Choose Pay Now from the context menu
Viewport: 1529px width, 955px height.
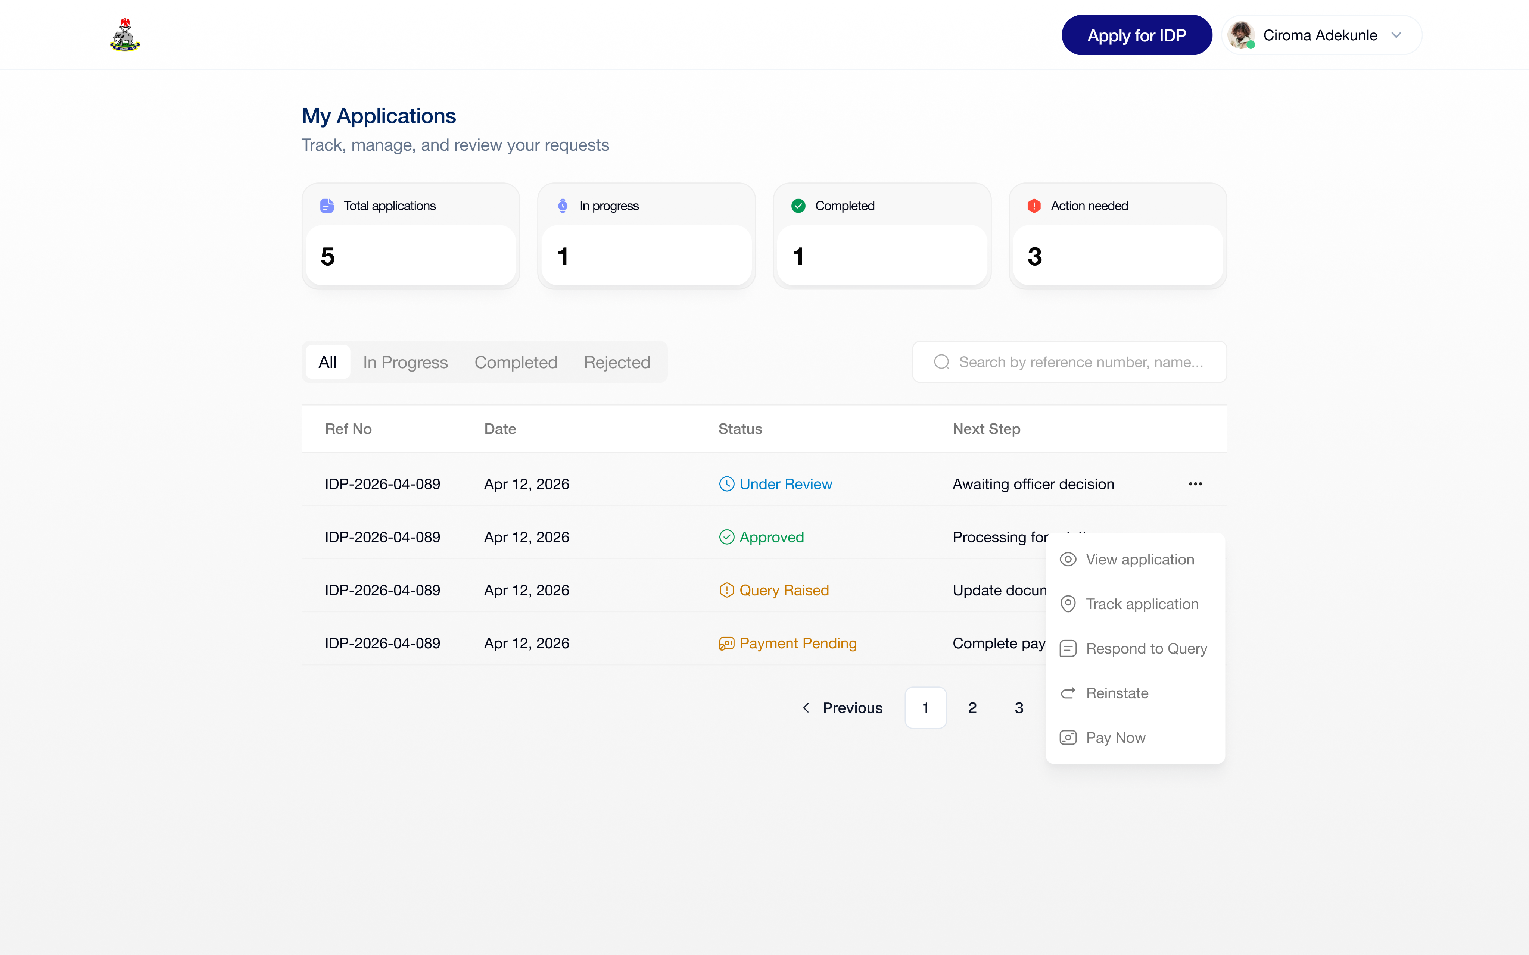[1136, 738]
